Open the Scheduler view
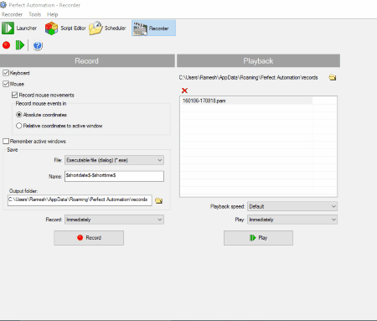The height and width of the screenshot is (321, 377). coord(107,28)
